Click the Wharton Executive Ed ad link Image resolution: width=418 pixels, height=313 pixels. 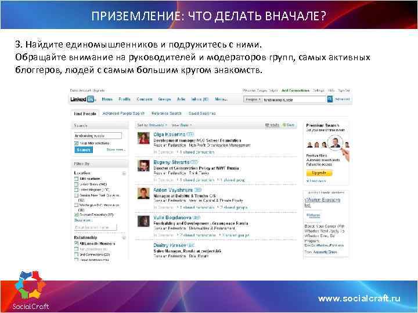pos(322,202)
